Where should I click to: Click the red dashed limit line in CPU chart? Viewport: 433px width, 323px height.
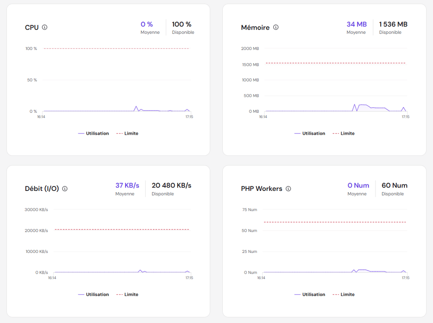(x=116, y=49)
